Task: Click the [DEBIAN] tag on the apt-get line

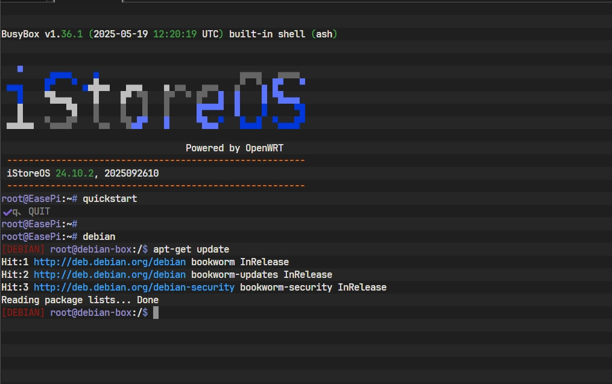Action: pos(23,250)
